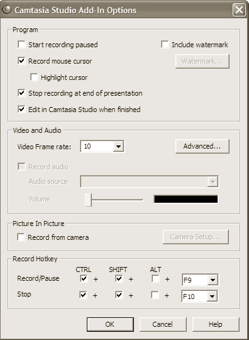Open Help for this dialog
Viewport: 249px width, 340px height.
[x=216, y=324]
